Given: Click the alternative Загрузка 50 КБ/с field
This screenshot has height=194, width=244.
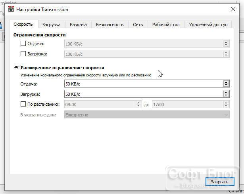Looking at the screenshot, I should [144, 94].
